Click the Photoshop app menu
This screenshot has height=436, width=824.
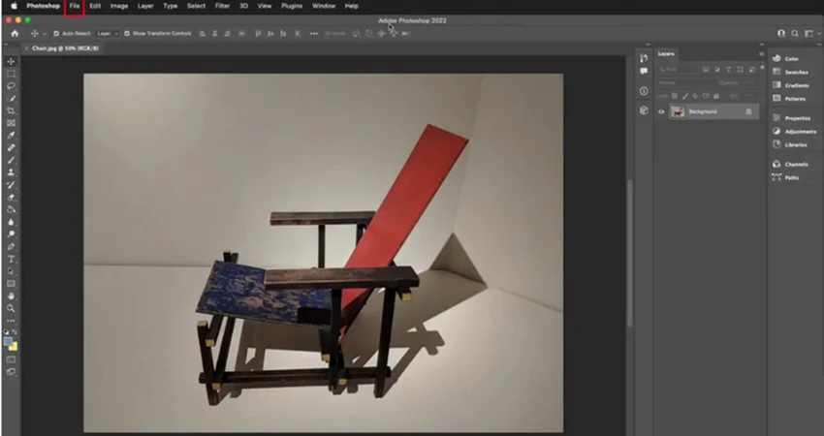click(43, 7)
